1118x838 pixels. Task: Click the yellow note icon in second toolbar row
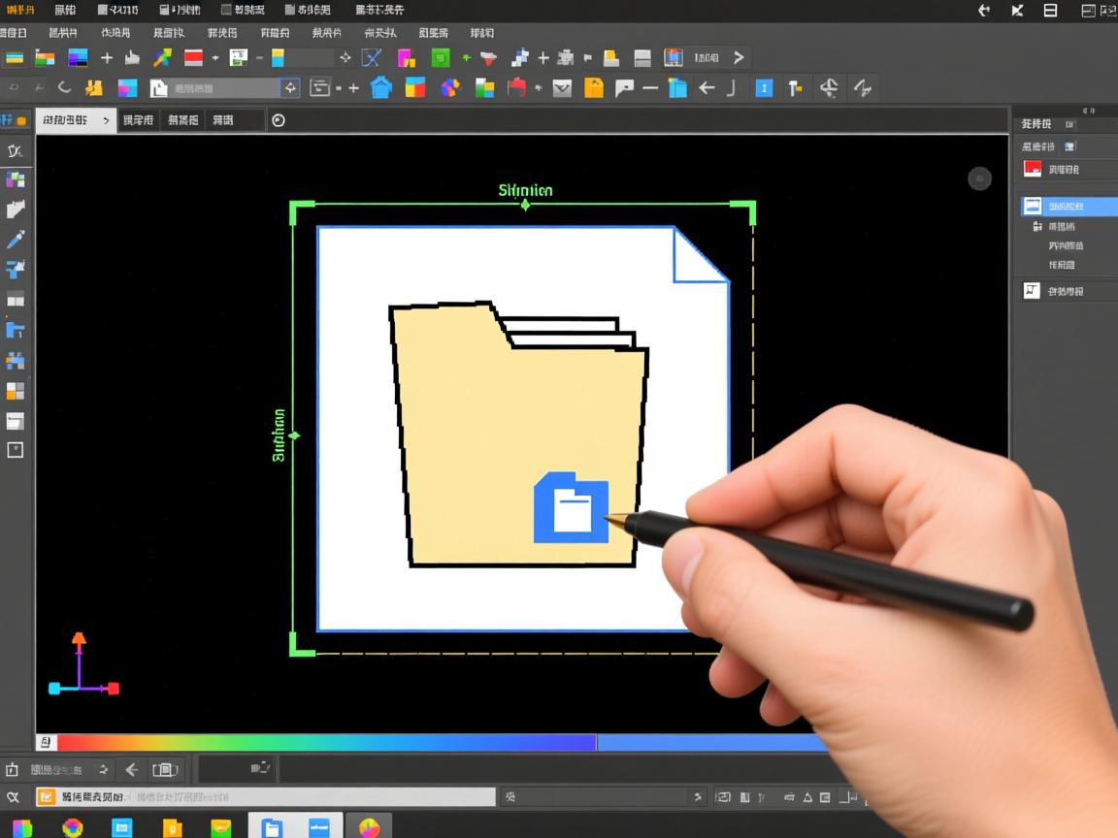[x=593, y=88]
